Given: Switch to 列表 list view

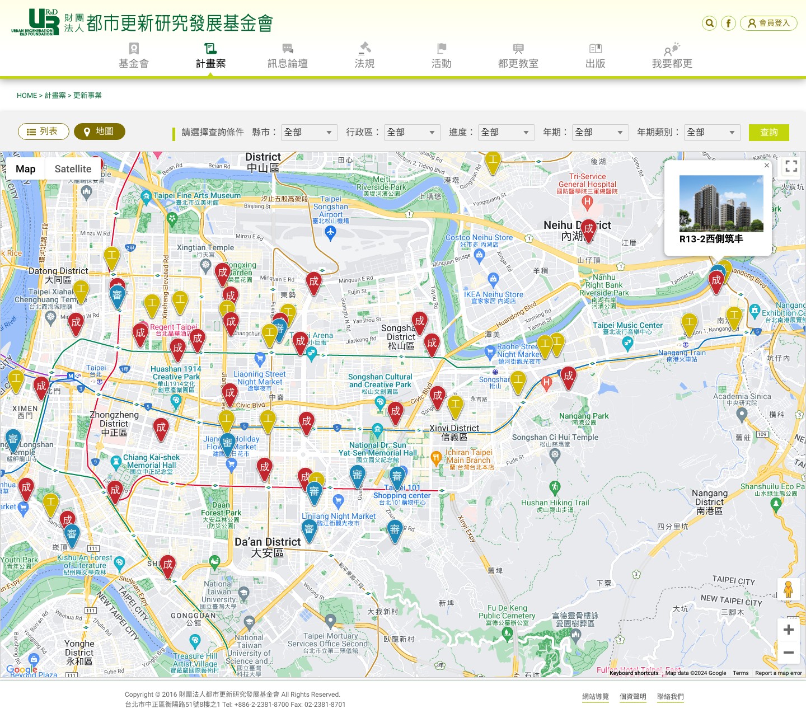Looking at the screenshot, I should [x=43, y=132].
